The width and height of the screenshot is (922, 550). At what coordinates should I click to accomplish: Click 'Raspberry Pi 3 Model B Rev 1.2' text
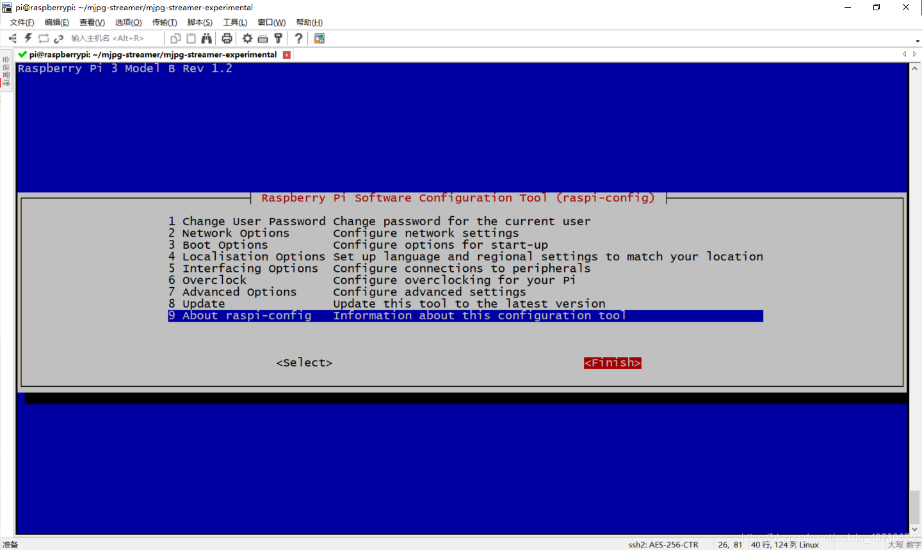[125, 68]
